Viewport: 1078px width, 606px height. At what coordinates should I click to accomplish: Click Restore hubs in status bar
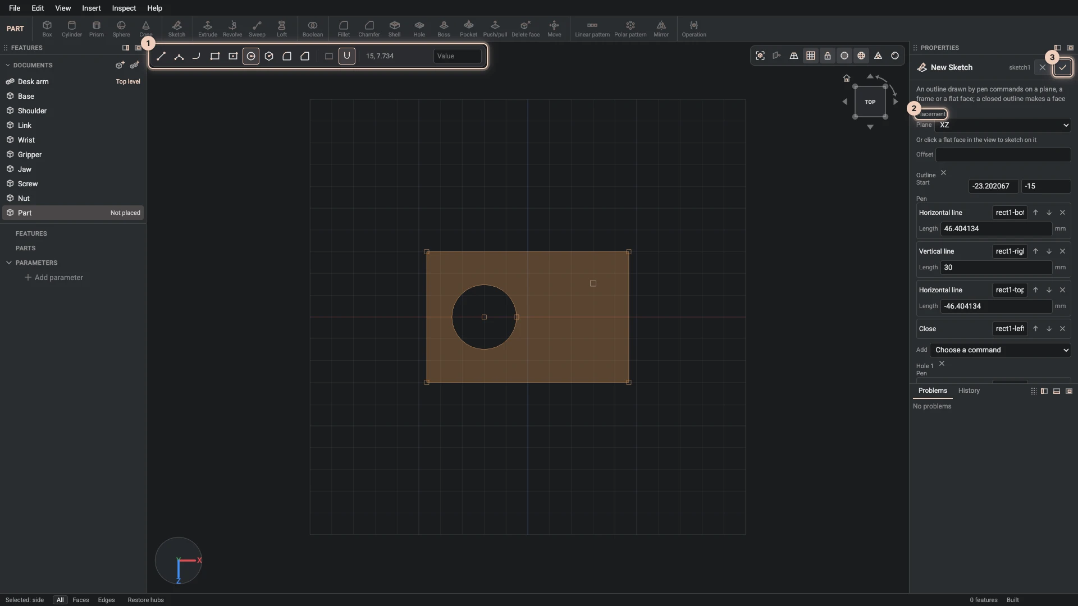(x=146, y=600)
